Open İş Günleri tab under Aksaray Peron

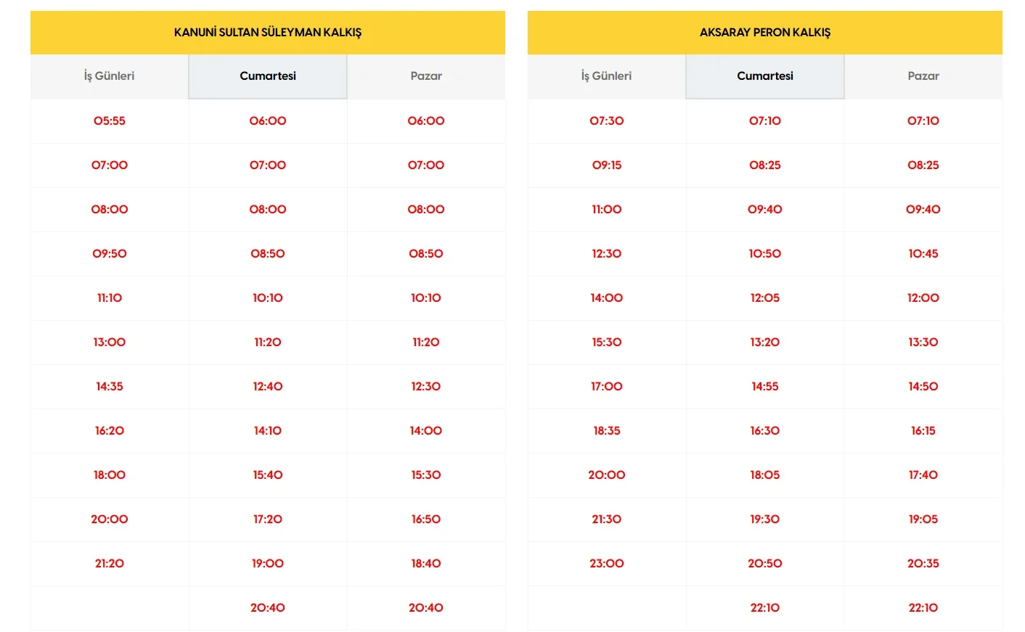(x=606, y=76)
